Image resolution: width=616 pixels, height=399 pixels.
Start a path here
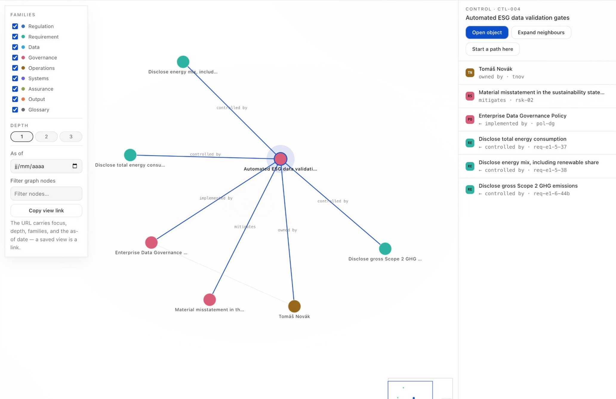[492, 49]
